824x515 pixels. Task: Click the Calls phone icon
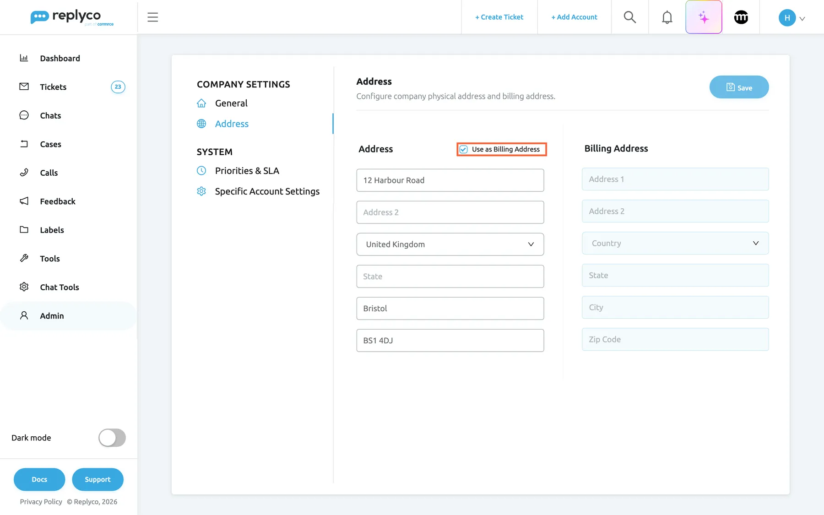pos(24,173)
